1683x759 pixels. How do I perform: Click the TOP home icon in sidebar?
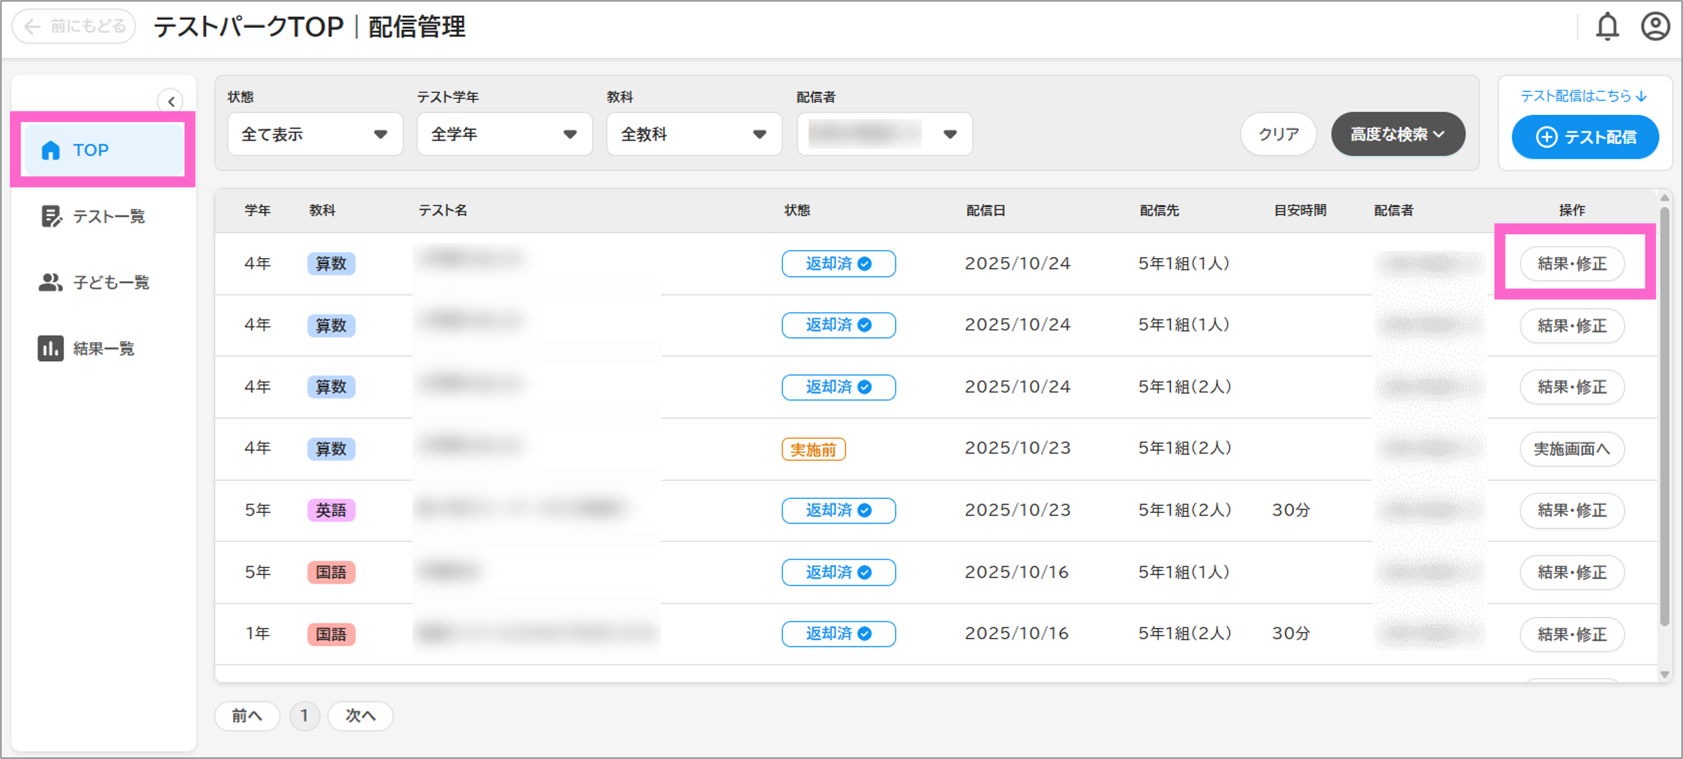(50, 150)
